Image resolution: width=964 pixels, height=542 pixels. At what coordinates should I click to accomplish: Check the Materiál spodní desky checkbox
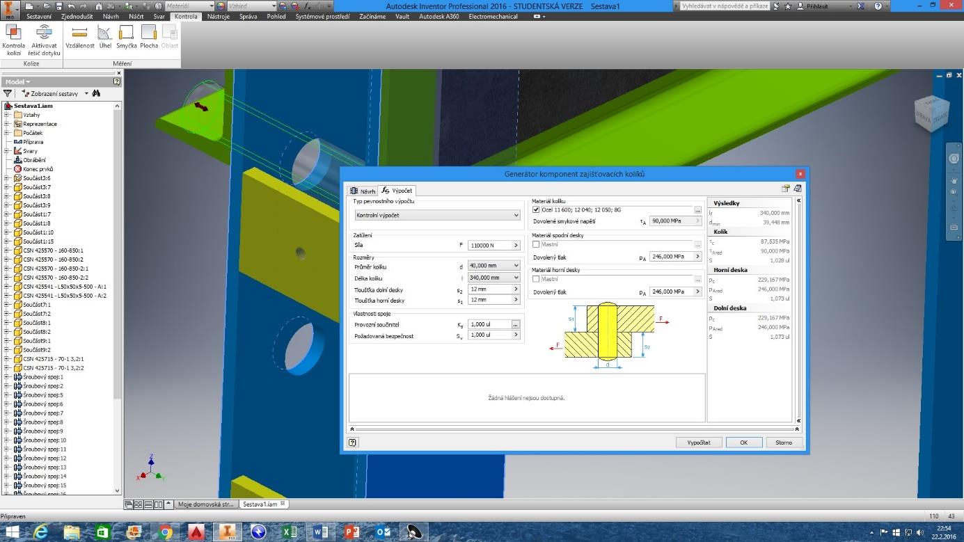pos(536,244)
